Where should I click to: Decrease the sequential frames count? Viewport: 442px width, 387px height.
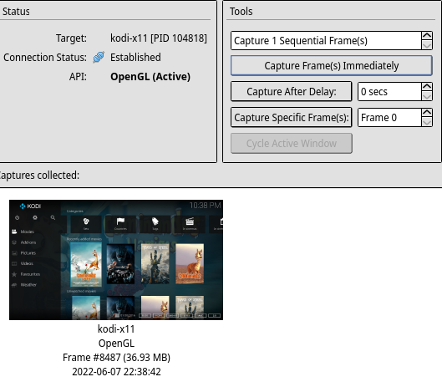click(x=427, y=45)
